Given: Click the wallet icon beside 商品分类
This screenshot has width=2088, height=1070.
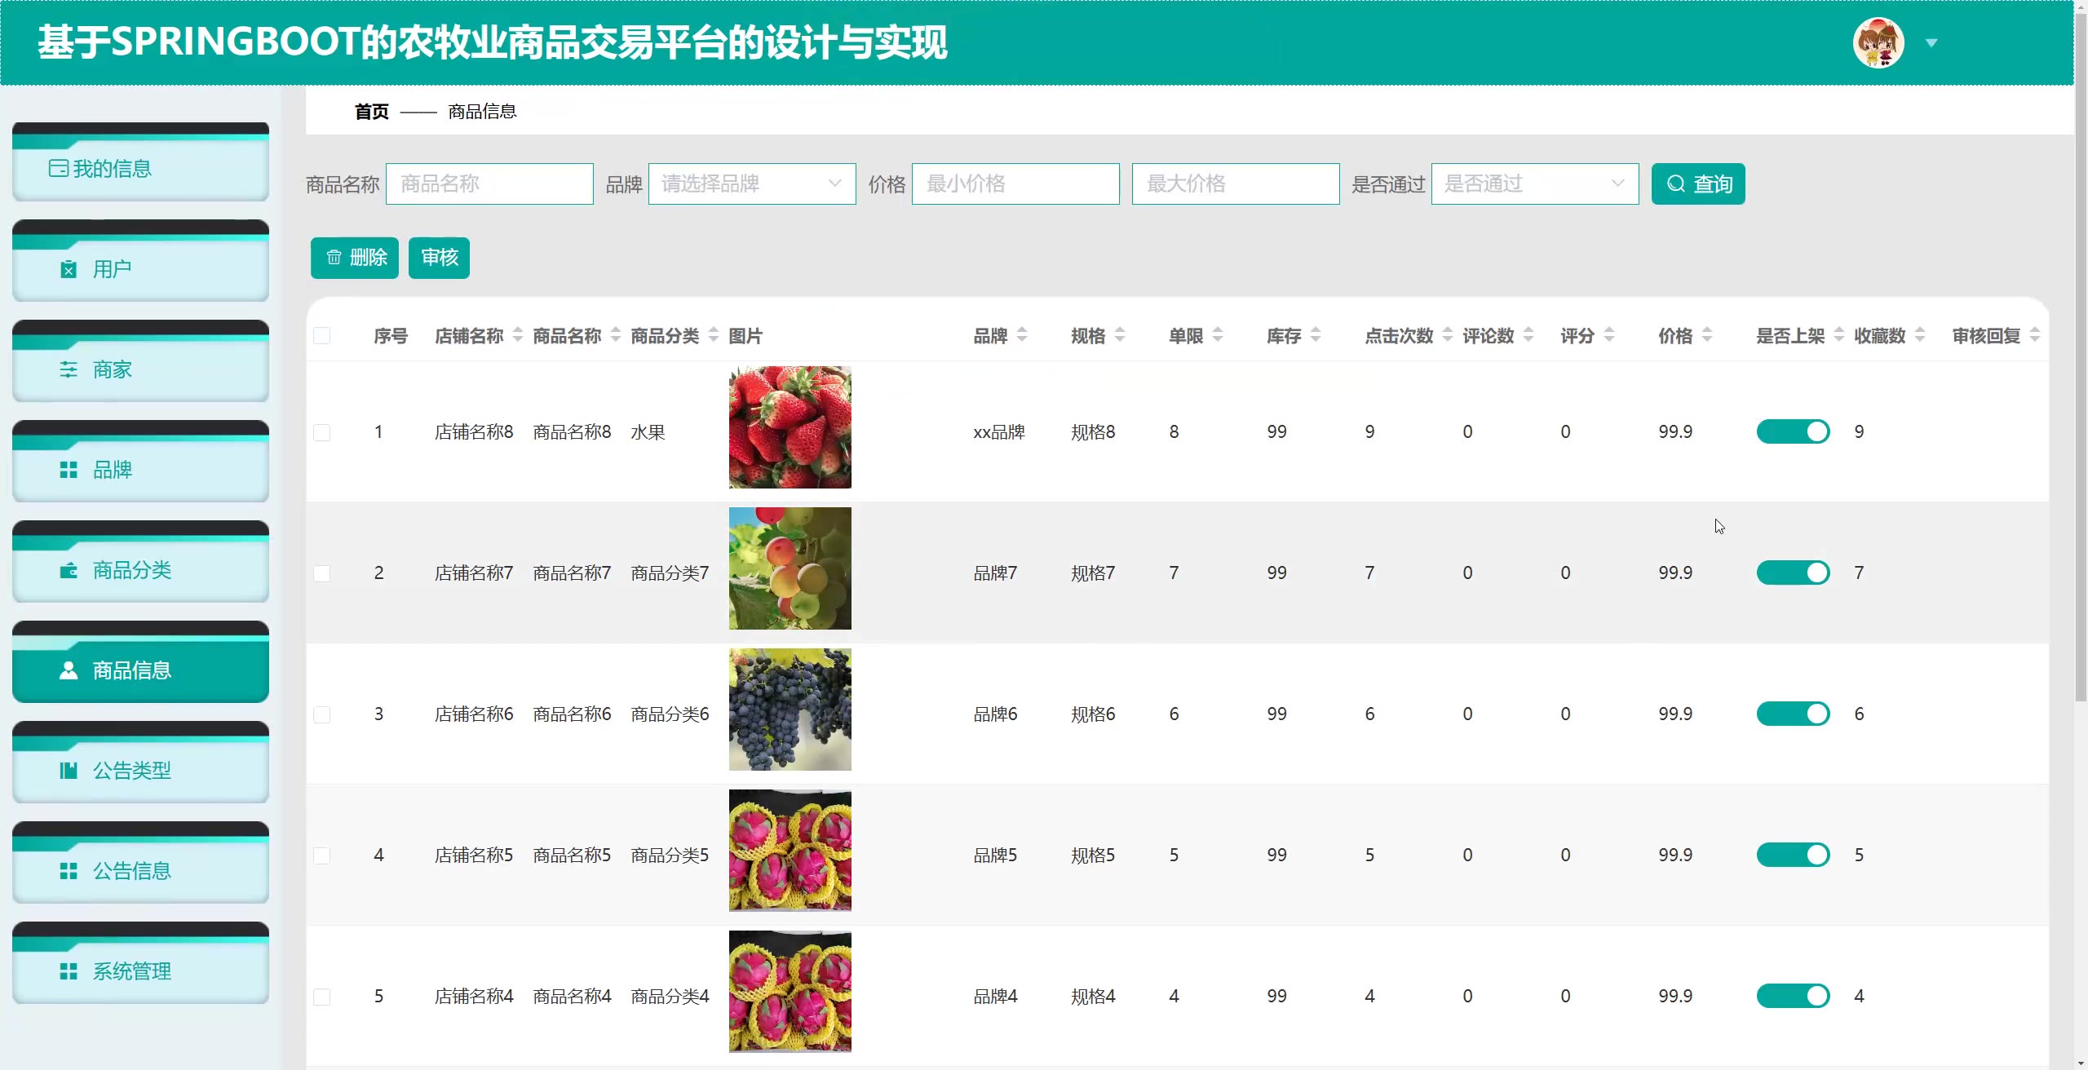Looking at the screenshot, I should pos(69,570).
